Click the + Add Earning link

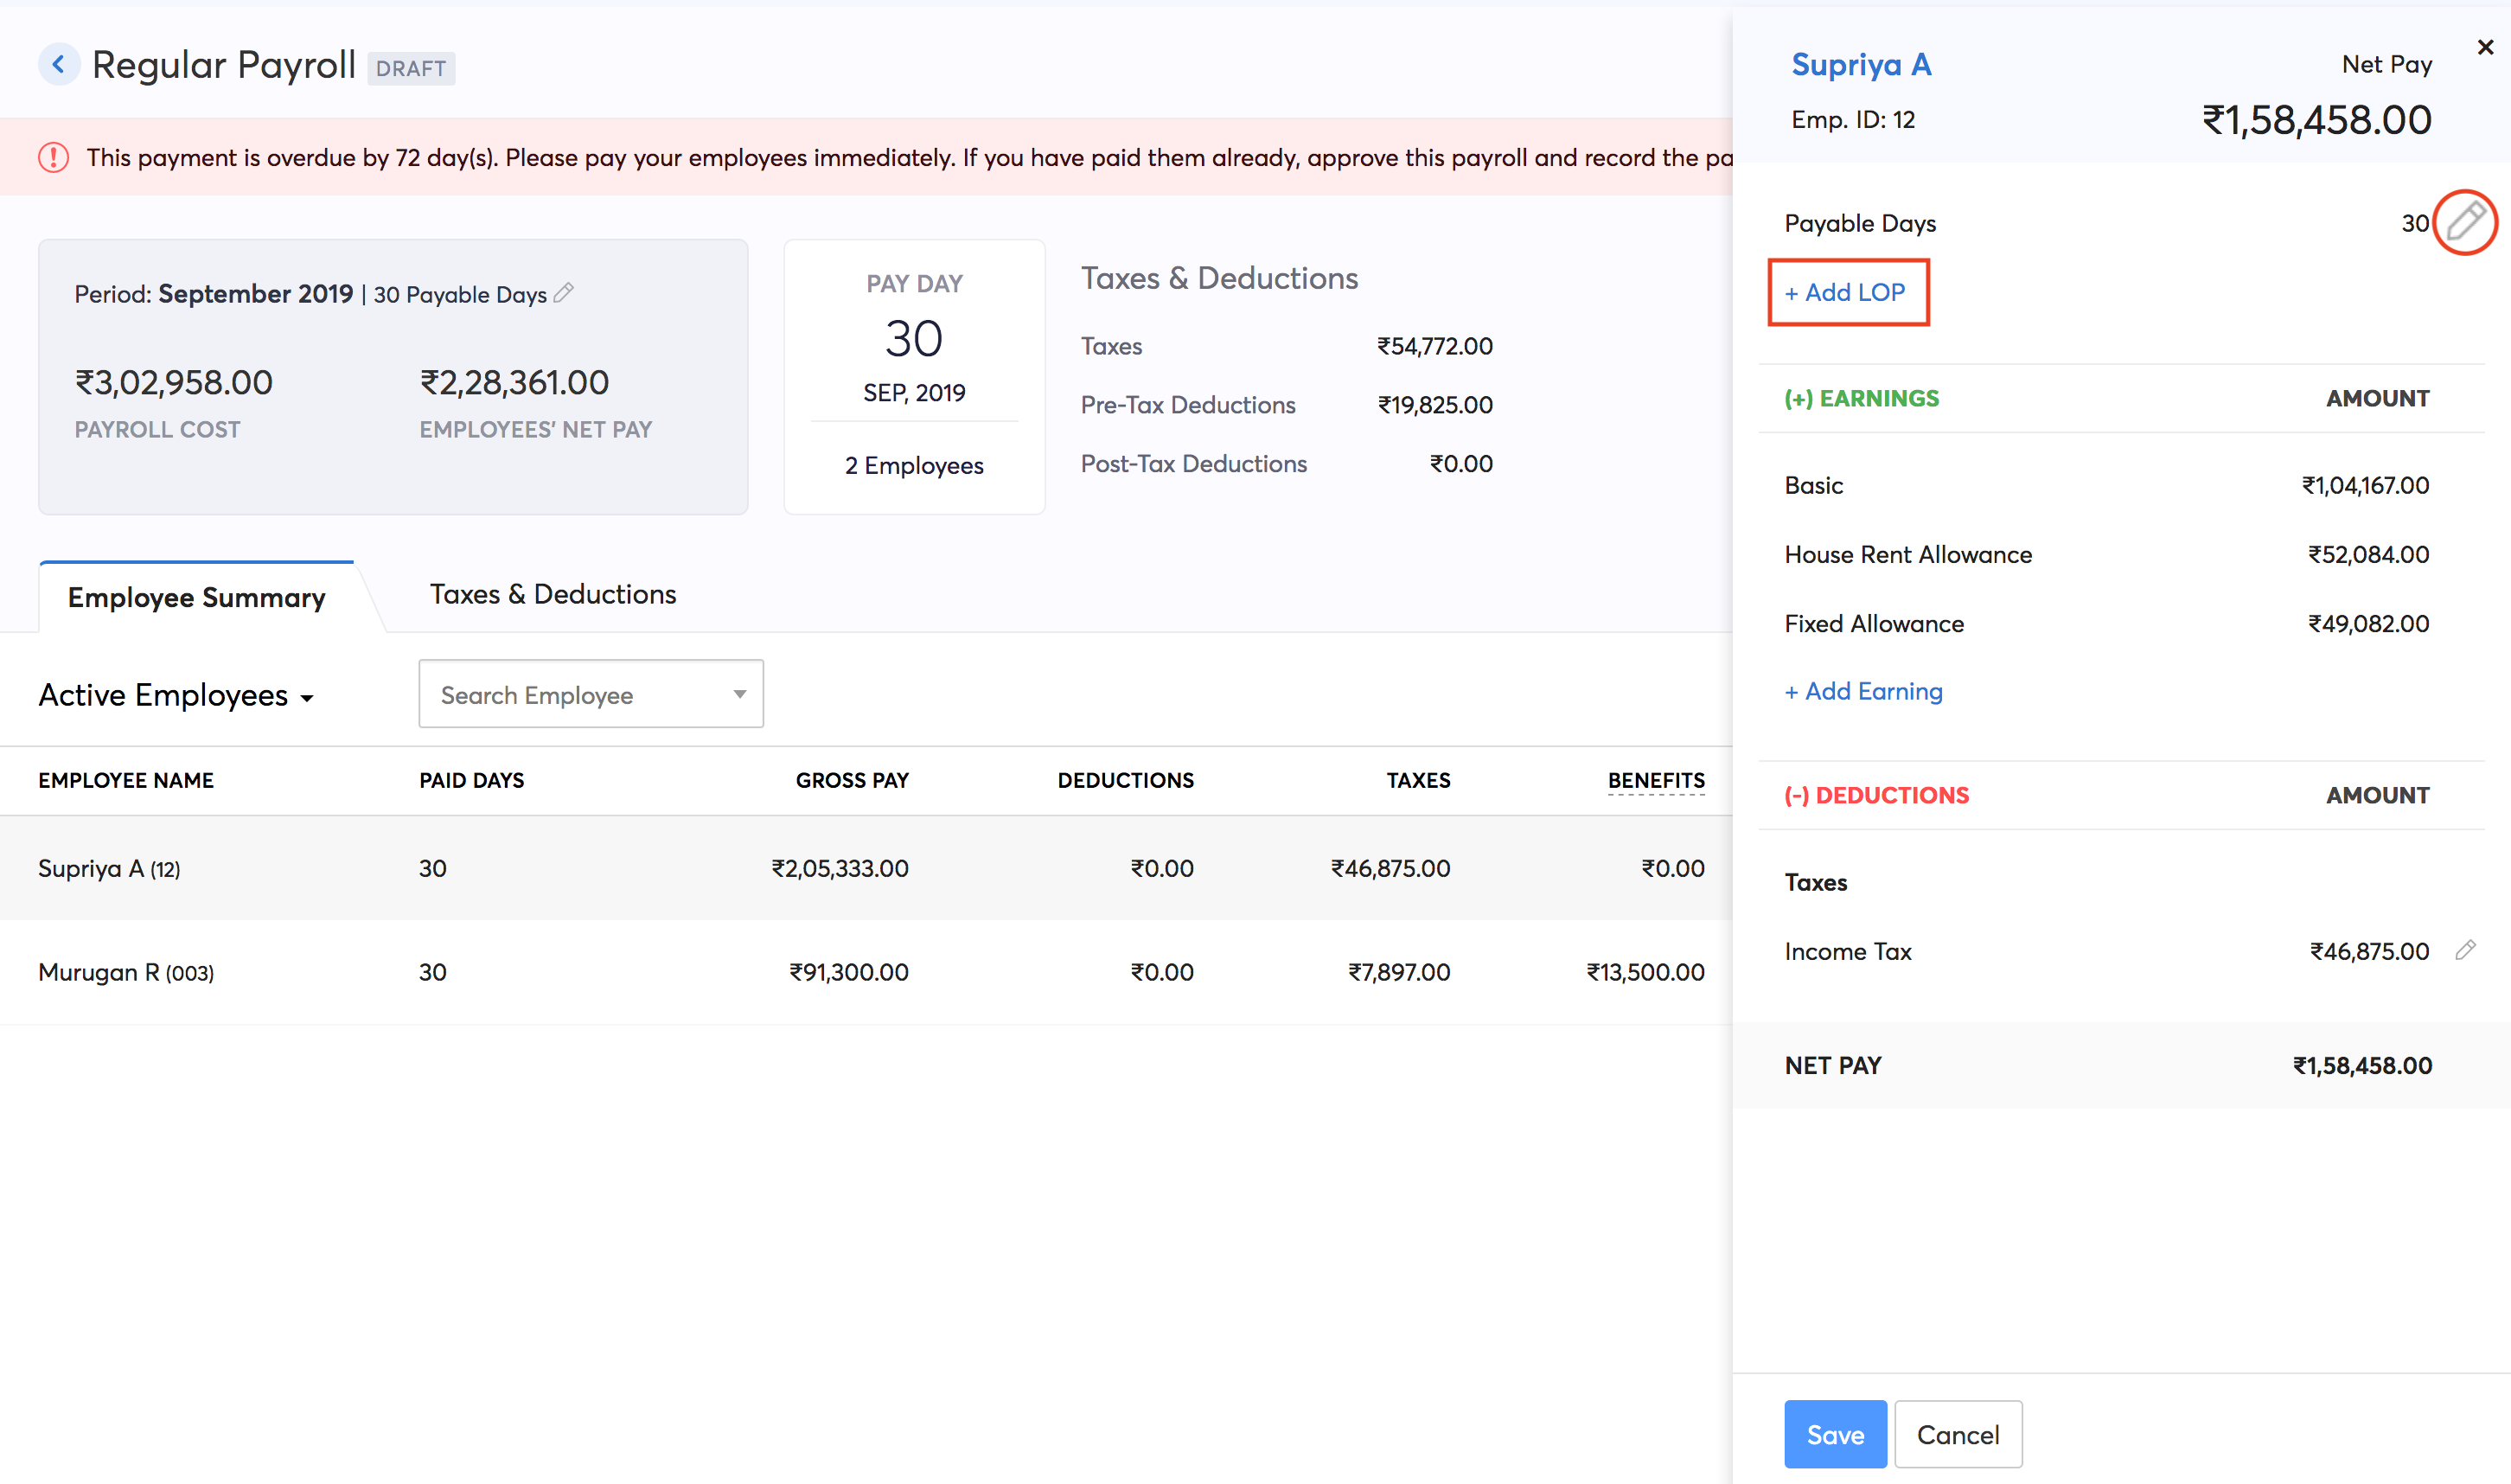pyautogui.click(x=1863, y=691)
